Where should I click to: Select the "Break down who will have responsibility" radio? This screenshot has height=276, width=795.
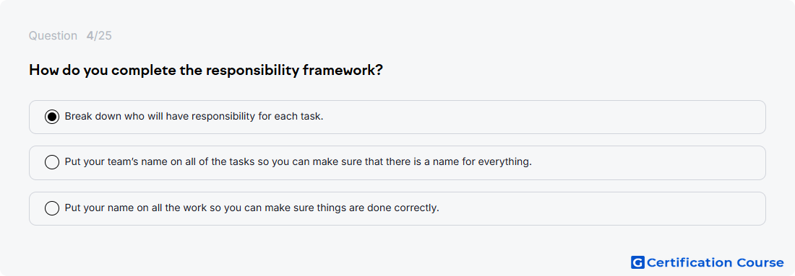pyautogui.click(x=52, y=117)
